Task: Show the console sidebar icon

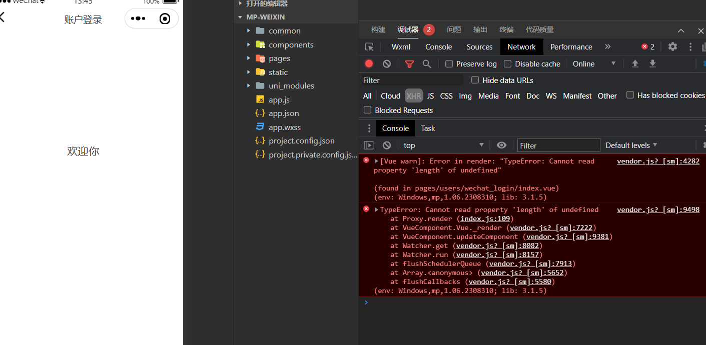Action: click(369, 145)
